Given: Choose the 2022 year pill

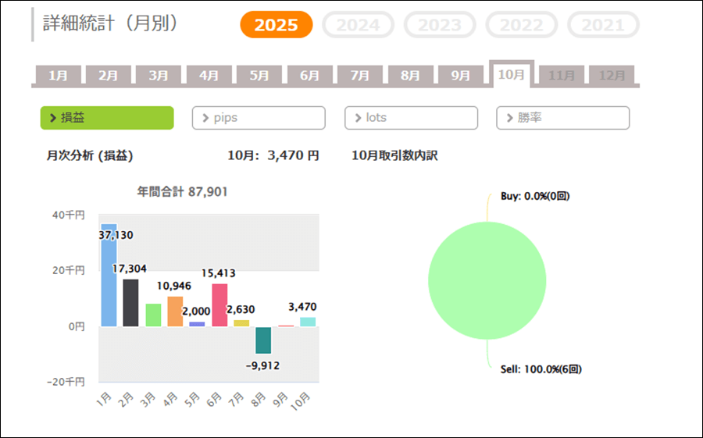Looking at the screenshot, I should coord(522,25).
